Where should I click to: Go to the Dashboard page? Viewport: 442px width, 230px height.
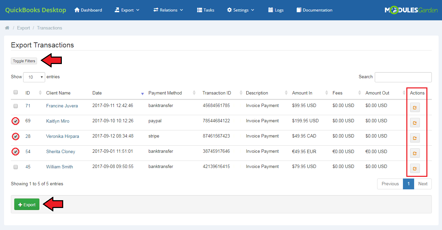[88, 10]
